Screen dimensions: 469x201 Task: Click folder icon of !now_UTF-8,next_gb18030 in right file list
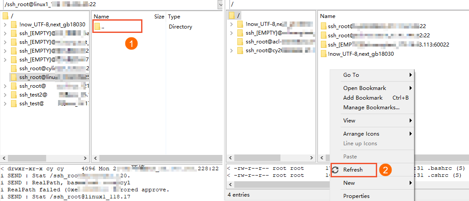pos(324,54)
